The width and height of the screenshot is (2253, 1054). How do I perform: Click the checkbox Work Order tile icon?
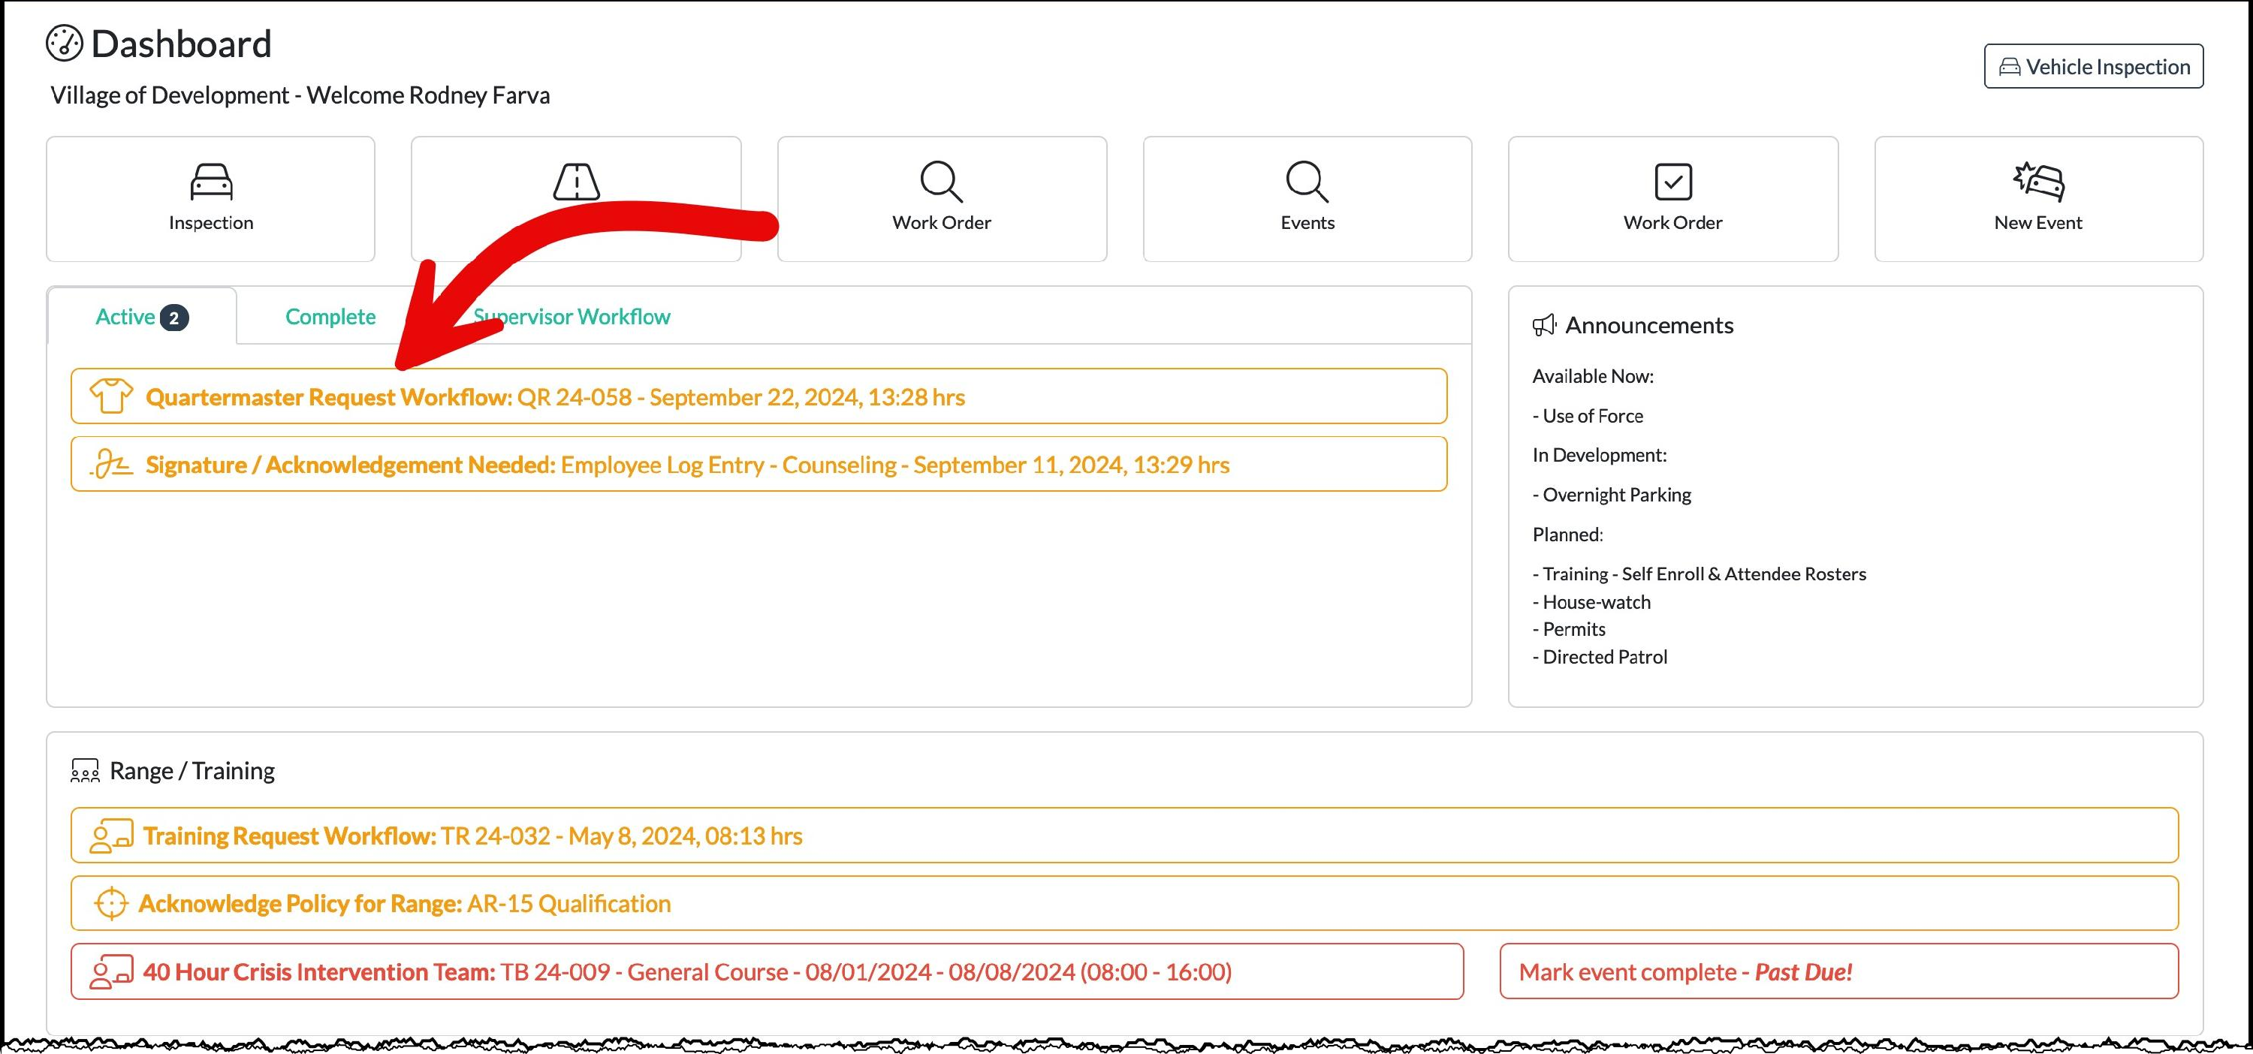[1672, 182]
